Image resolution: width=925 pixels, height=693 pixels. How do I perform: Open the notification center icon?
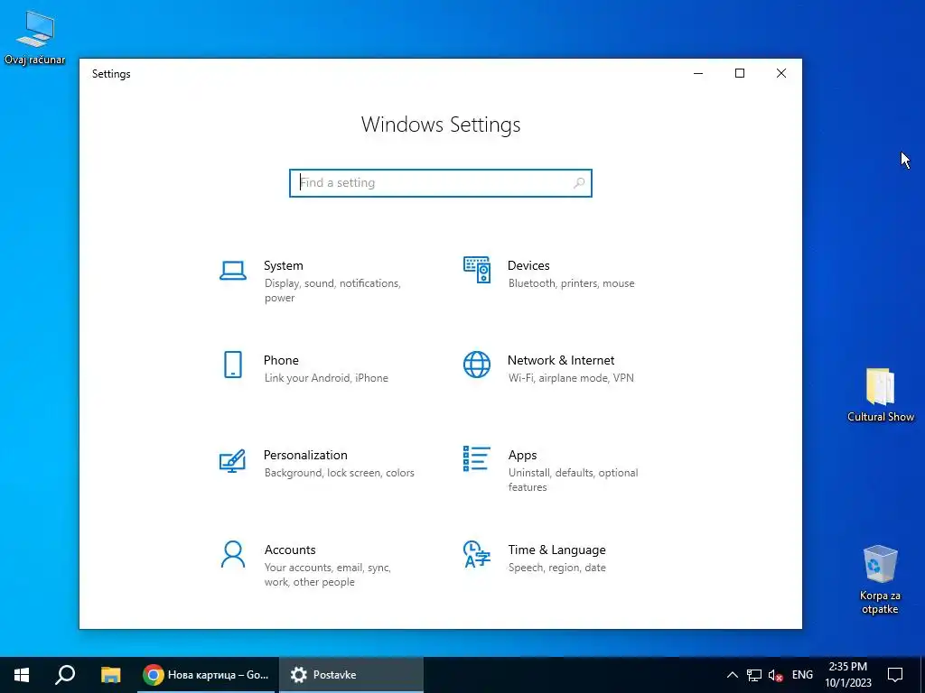[895, 675]
